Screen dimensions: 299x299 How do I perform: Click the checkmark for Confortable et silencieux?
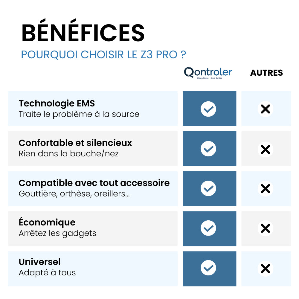pos(208,149)
